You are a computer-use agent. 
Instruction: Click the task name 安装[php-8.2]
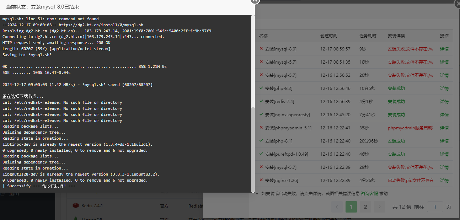click(x=279, y=88)
